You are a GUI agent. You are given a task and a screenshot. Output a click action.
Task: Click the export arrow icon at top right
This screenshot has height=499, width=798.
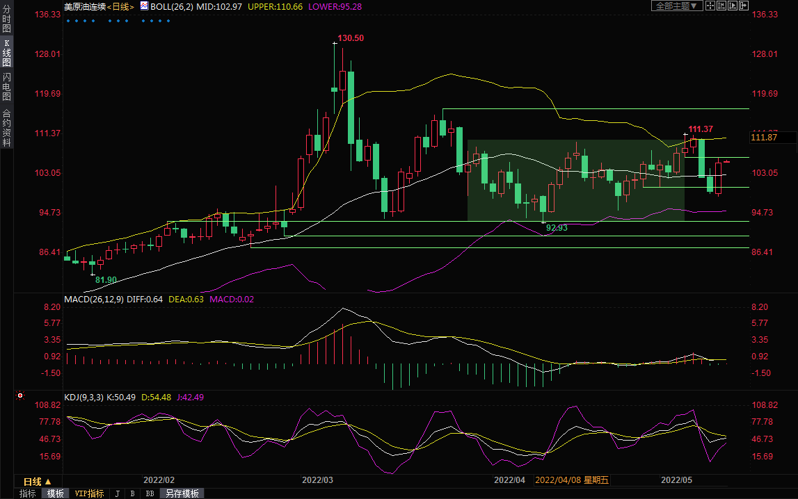click(x=744, y=6)
